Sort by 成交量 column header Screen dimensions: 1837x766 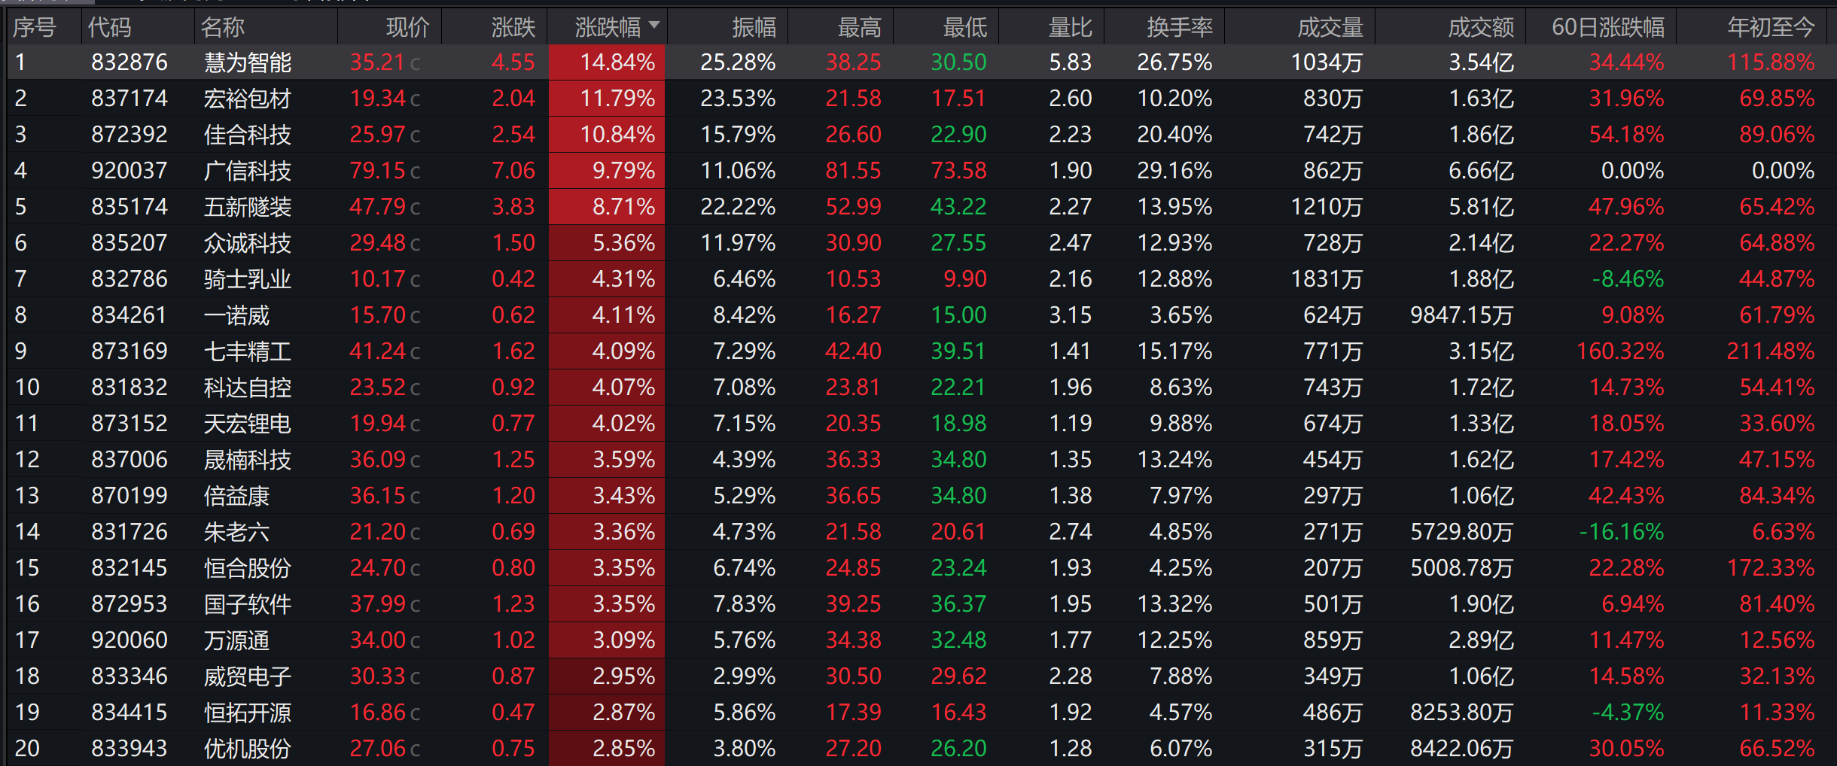[x=1330, y=28]
